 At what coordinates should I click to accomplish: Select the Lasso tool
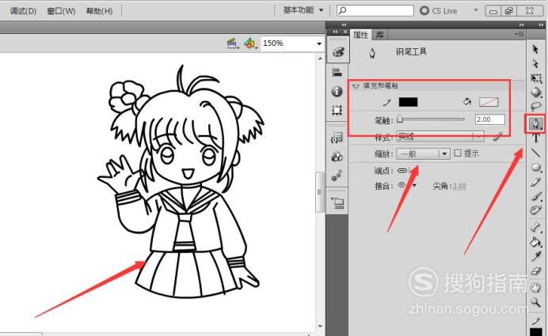tap(536, 107)
